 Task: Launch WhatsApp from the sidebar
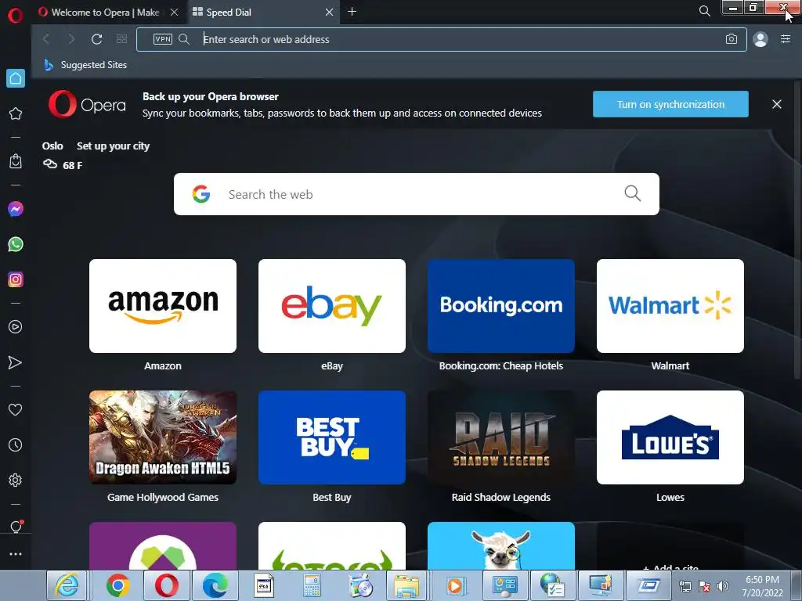16,244
